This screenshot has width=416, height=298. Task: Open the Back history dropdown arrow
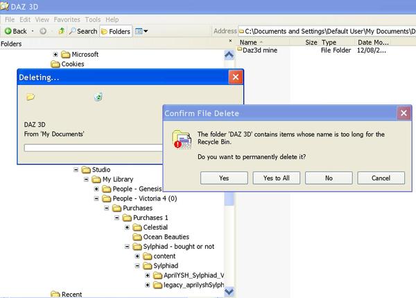pyautogui.click(x=33, y=31)
